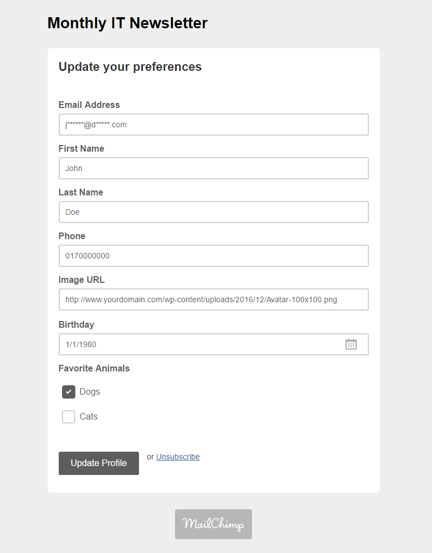This screenshot has height=553, width=432.
Task: Focus the Email Address field
Action: (214, 125)
